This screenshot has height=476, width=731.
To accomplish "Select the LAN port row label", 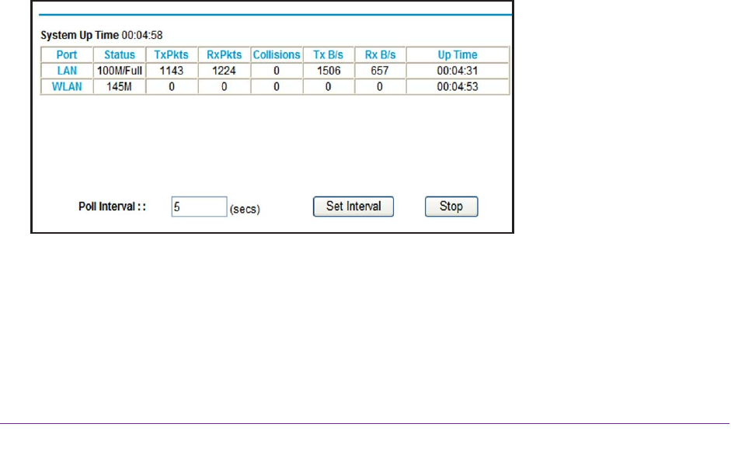I will click(x=67, y=71).
